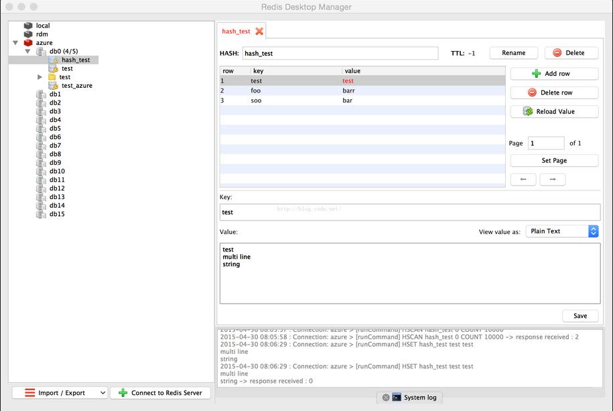This screenshot has height=411, width=613.
Task: Save the edited hash value
Action: point(580,316)
